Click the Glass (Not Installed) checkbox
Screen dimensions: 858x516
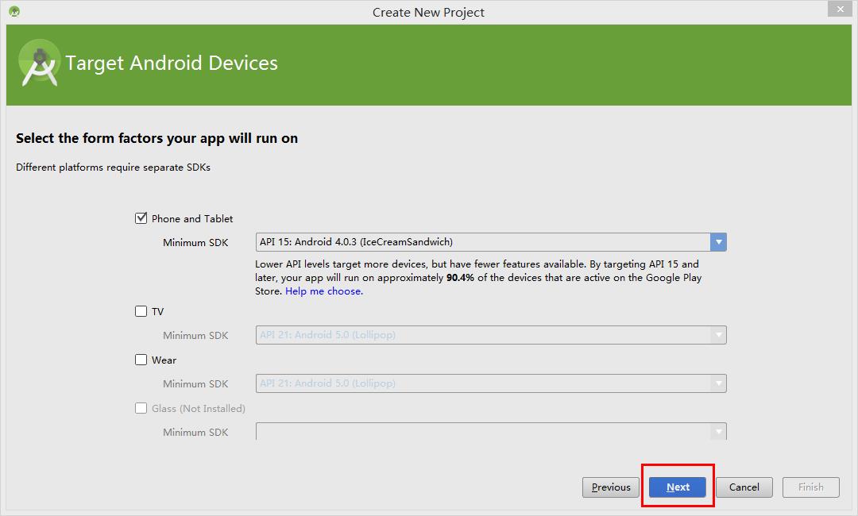coord(141,408)
